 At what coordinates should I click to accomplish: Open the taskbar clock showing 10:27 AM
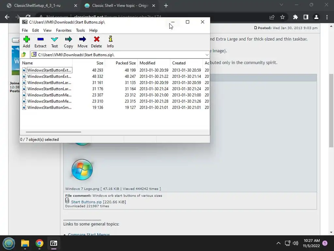[x=311, y=243]
